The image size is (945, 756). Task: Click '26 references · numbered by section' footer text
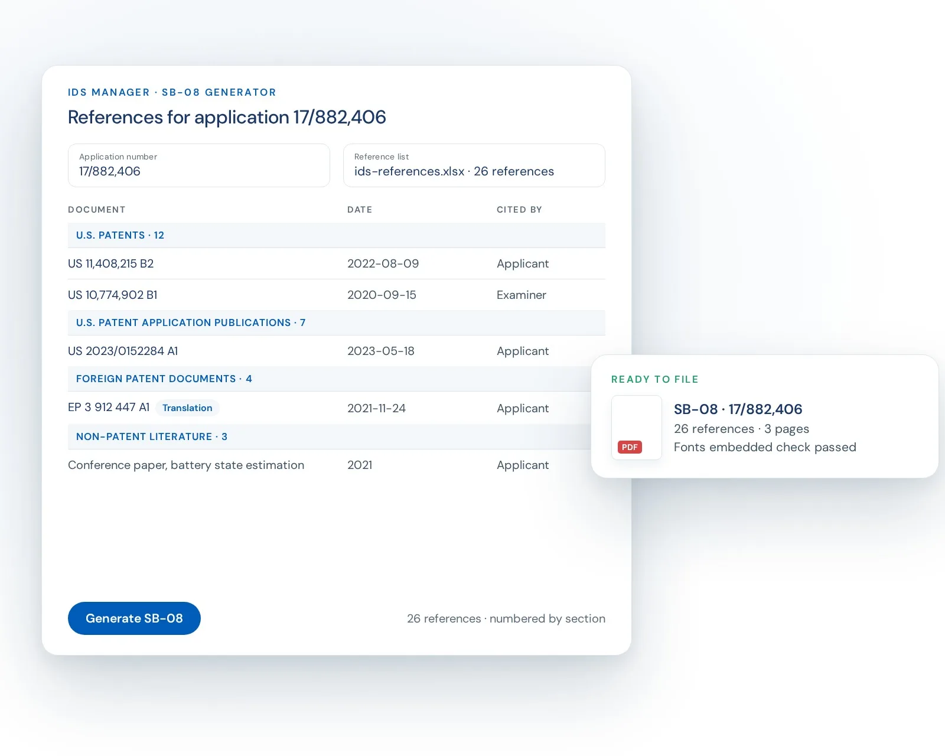tap(506, 618)
